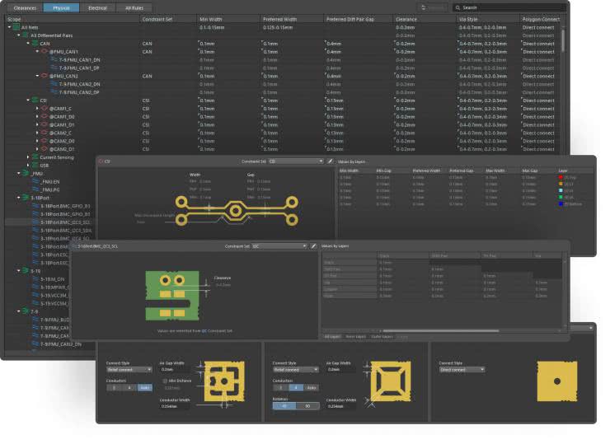This screenshot has width=610, height=444.
Task: Click the @FMU_CAN1 differential pair icon
Action: coord(45,51)
